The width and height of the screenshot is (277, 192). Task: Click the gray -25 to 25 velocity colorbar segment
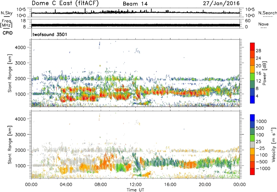(x=252, y=145)
